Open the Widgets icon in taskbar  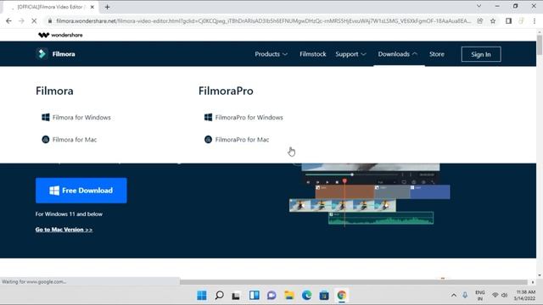[255, 295]
